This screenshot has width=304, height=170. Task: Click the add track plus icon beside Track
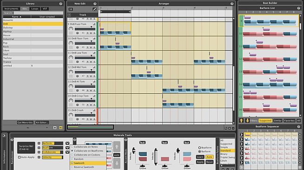click(x=69, y=15)
